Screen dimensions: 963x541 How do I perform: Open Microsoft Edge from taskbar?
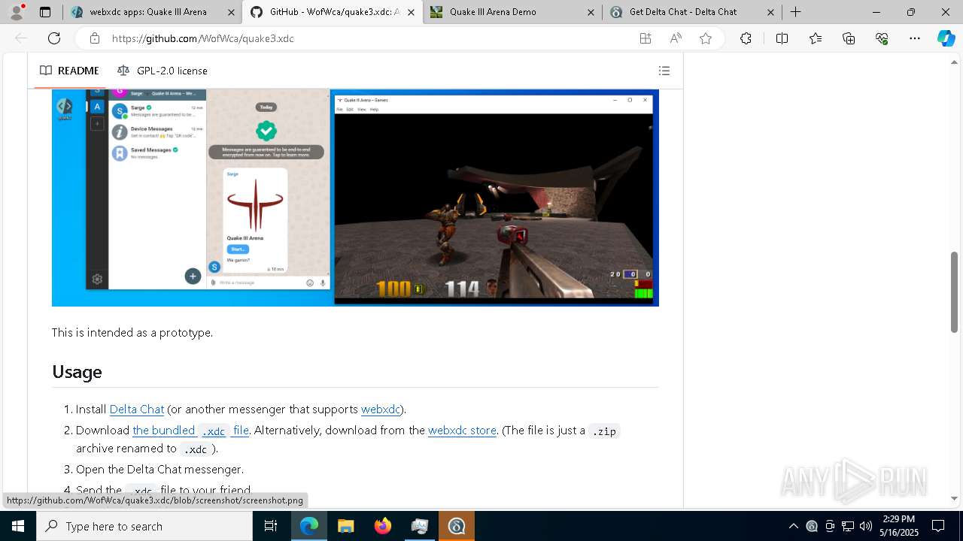tap(309, 526)
